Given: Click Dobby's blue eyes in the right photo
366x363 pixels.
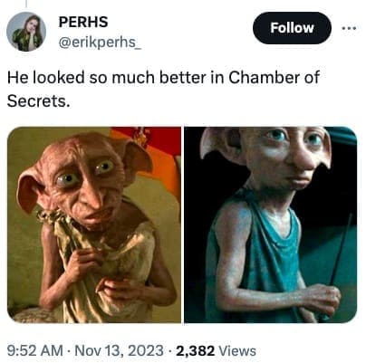Looking at the screenshot, I should [295, 138].
